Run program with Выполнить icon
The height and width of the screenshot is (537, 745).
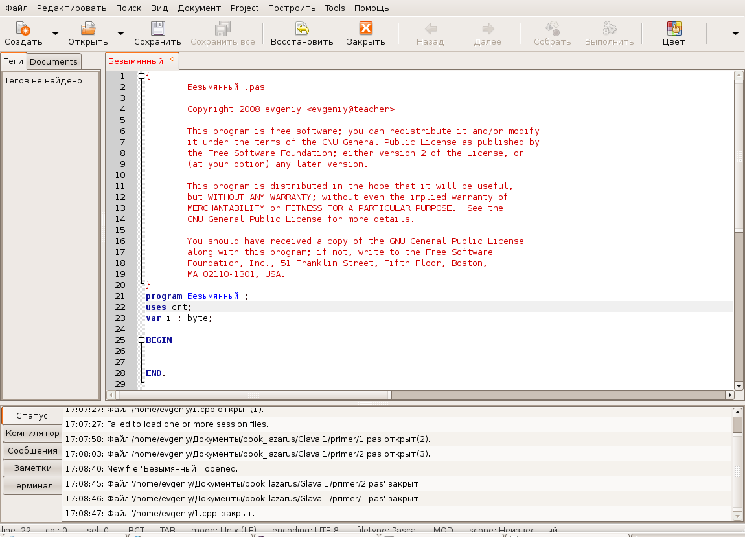tap(609, 28)
